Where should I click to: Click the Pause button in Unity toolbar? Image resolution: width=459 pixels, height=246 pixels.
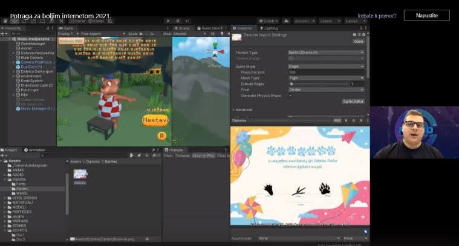[x=178, y=21]
